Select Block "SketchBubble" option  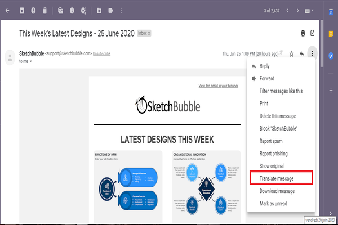(x=281, y=129)
